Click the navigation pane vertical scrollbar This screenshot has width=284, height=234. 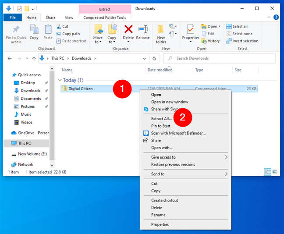(x=52, y=114)
